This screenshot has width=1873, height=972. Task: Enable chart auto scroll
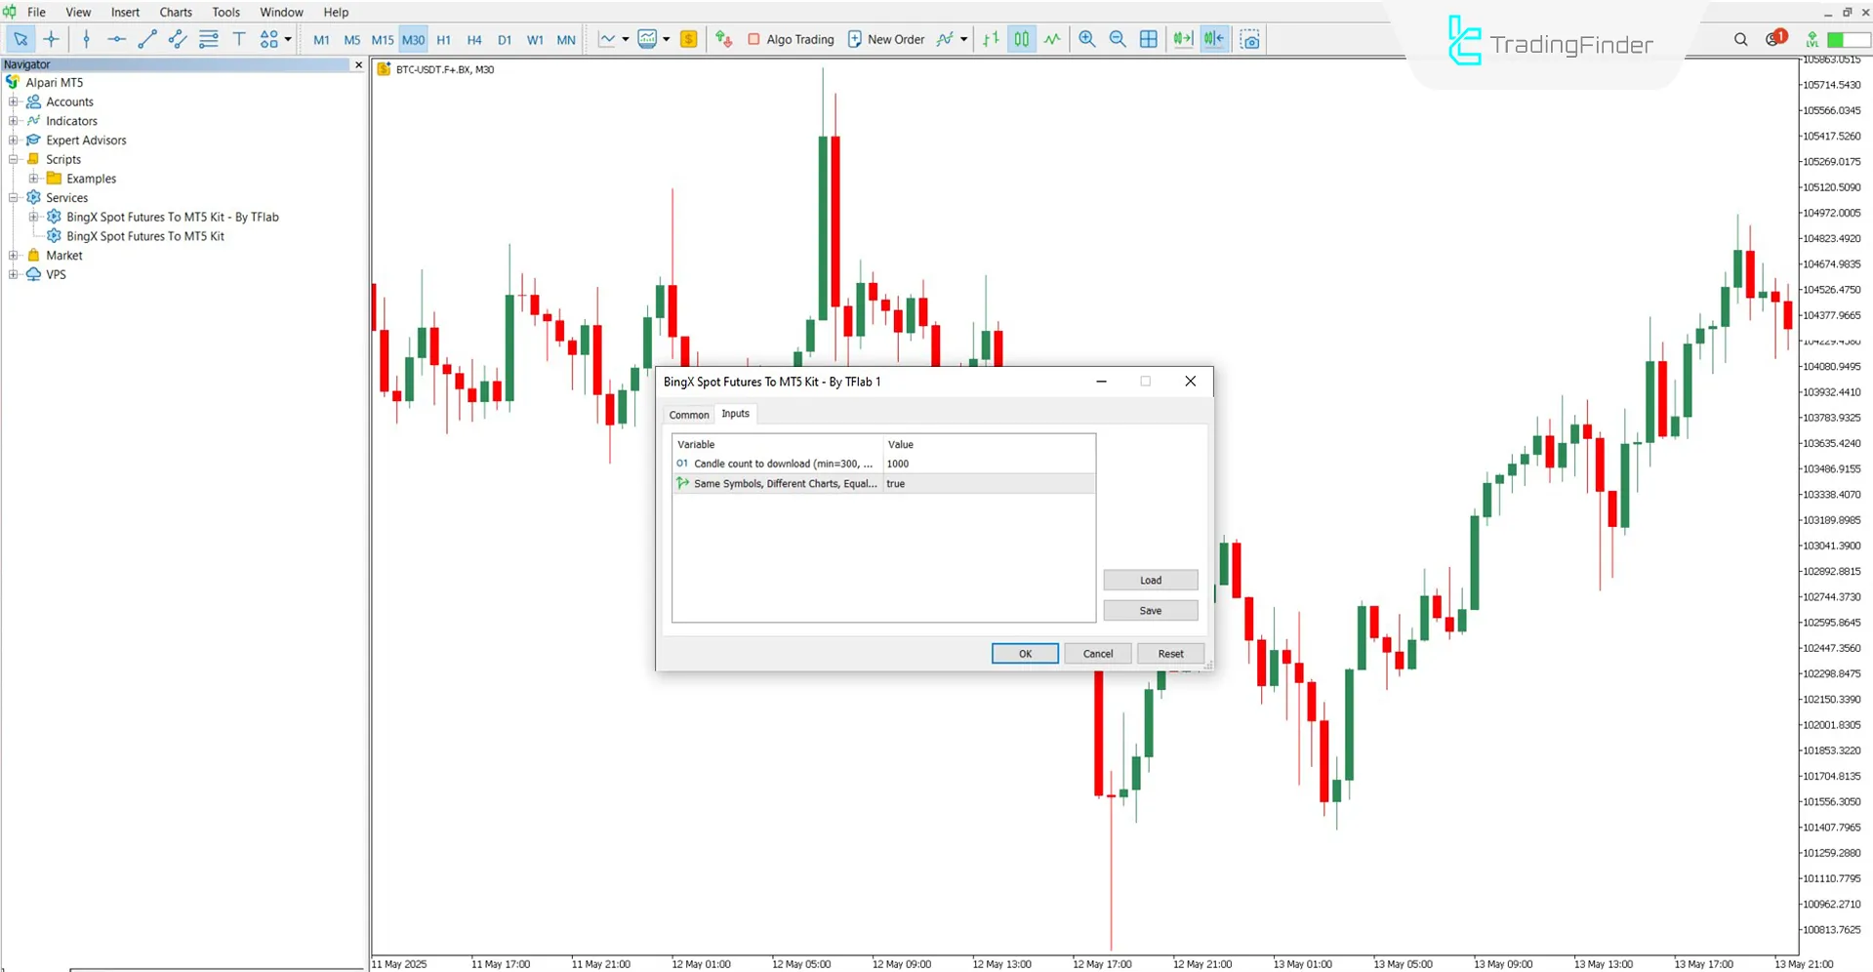coord(1182,39)
